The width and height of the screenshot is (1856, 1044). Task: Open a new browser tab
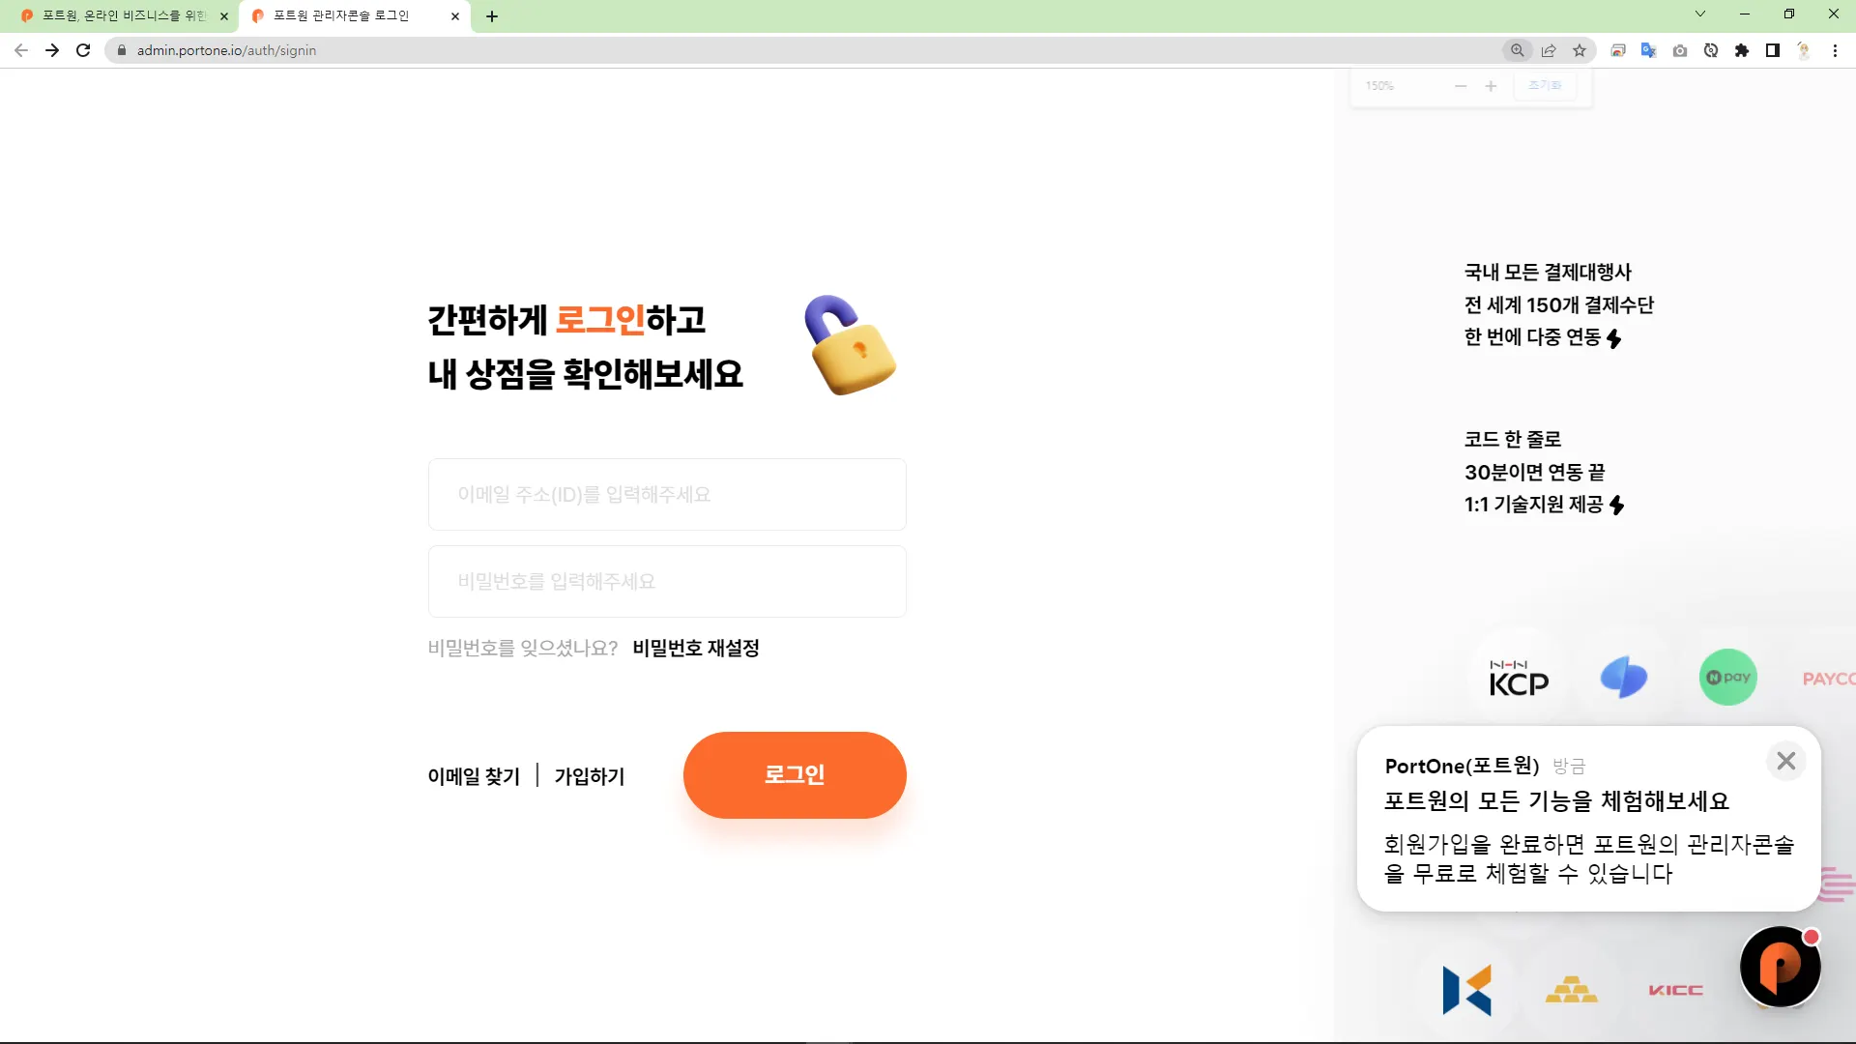[x=492, y=16]
